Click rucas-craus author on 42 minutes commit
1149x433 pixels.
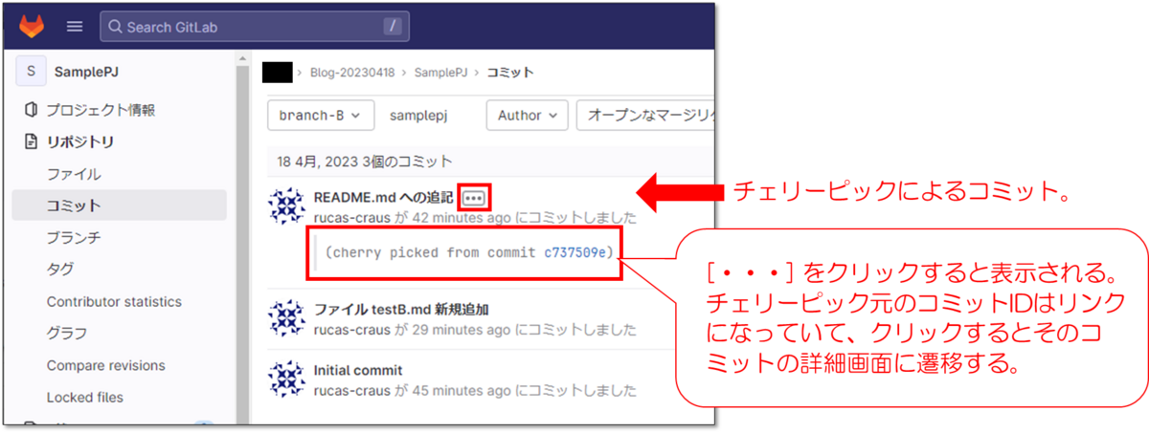click(x=351, y=218)
